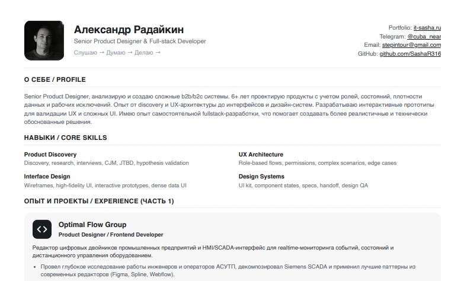Open the it-sasha.ru portfolio link
Screen dimensions: 467x281
click(x=427, y=28)
